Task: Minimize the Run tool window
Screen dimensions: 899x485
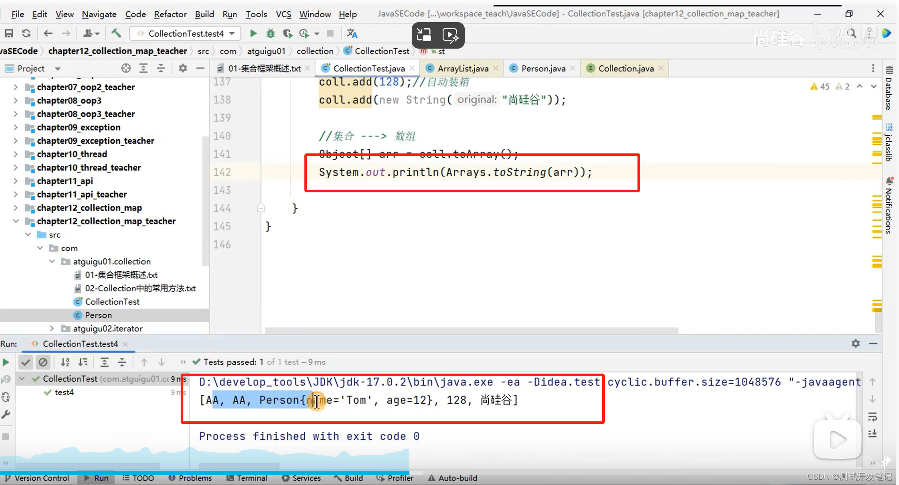Action: pyautogui.click(x=873, y=344)
